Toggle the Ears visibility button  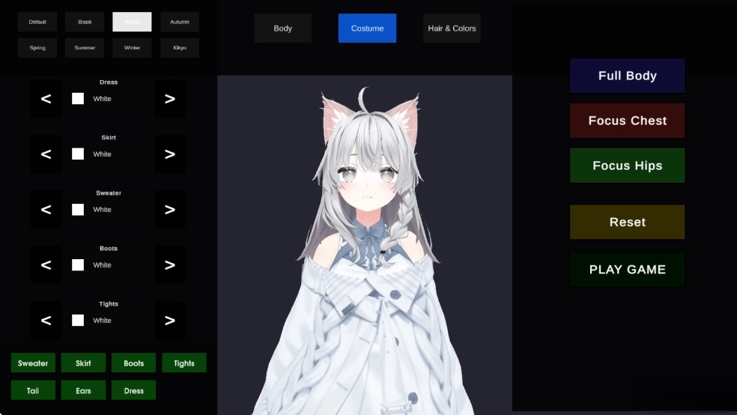(83, 390)
